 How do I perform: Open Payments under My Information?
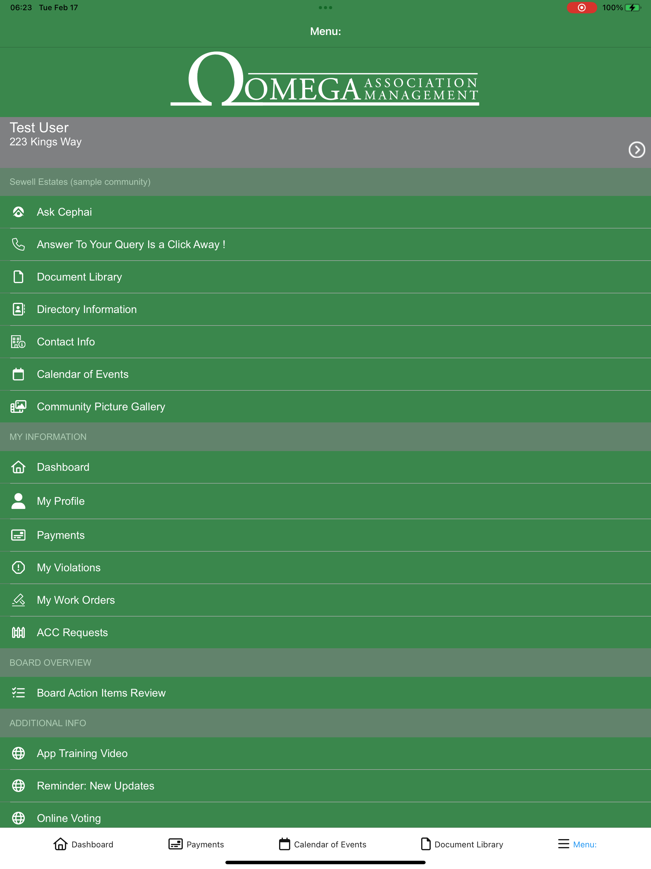coord(325,535)
